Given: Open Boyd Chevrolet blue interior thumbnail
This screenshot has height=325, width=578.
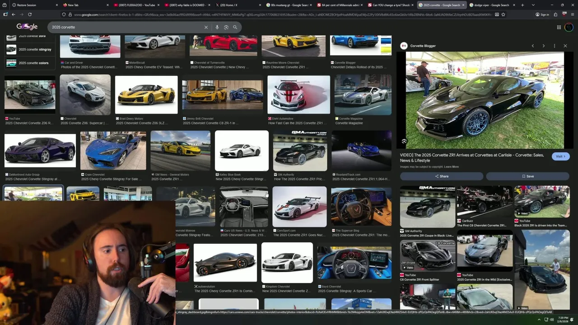Looking at the screenshot, I should pyautogui.click(x=354, y=263).
